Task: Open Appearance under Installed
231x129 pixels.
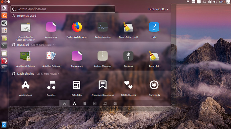Action: click(x=77, y=59)
